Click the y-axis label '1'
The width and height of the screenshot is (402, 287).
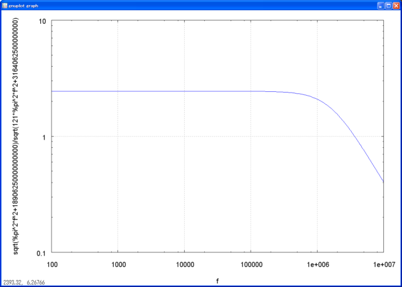[x=45, y=137]
